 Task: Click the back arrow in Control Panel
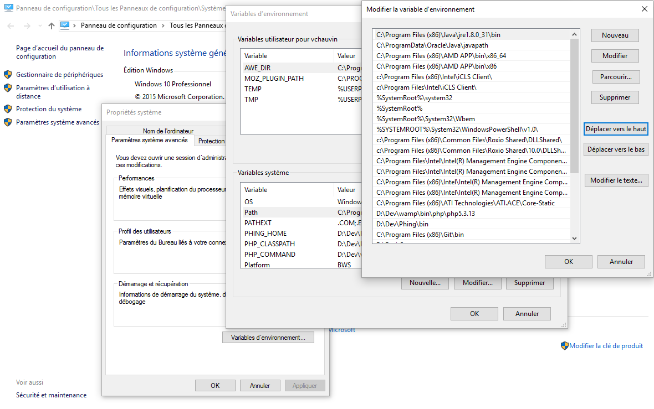[11, 26]
